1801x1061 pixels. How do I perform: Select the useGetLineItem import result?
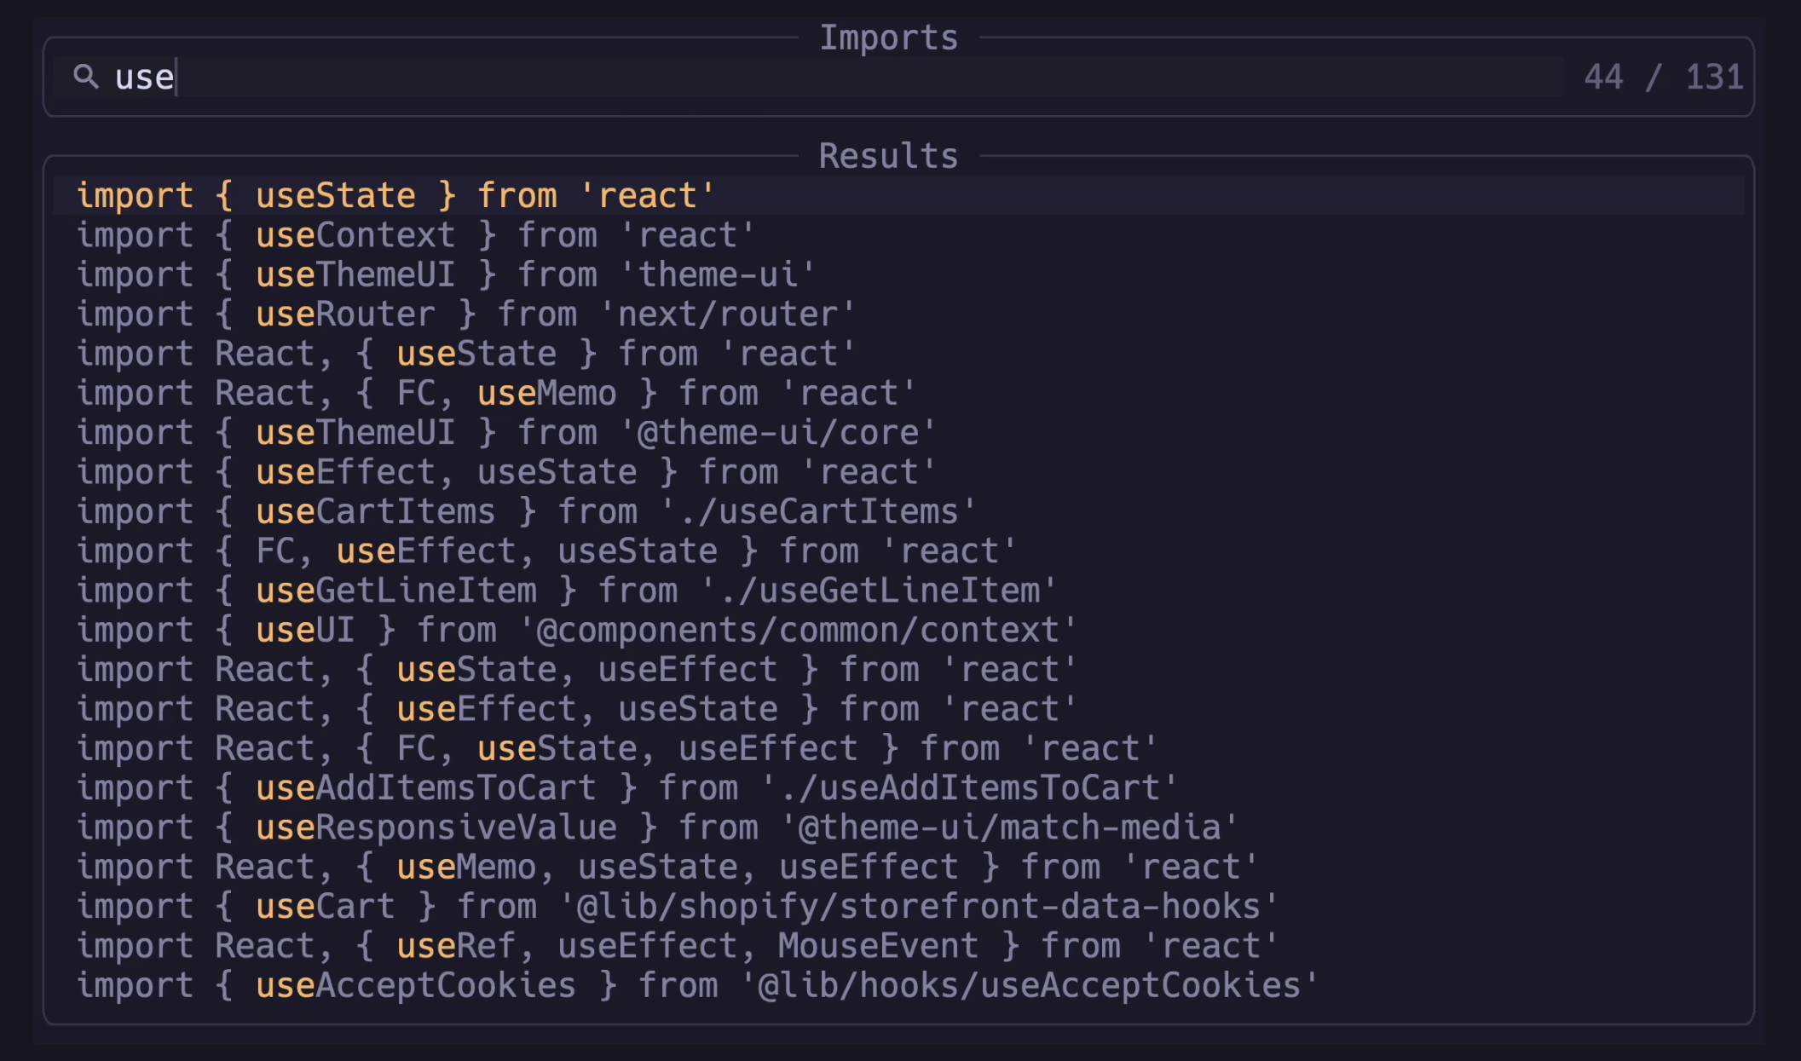click(x=898, y=591)
